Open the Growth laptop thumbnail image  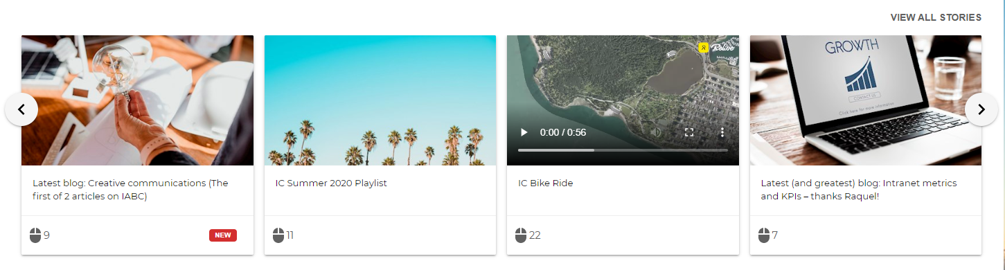click(x=866, y=100)
